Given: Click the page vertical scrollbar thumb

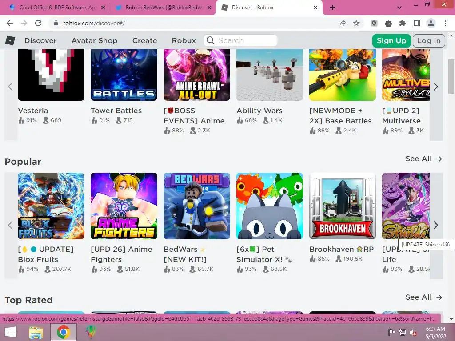Looking at the screenshot, I should coord(451,76).
